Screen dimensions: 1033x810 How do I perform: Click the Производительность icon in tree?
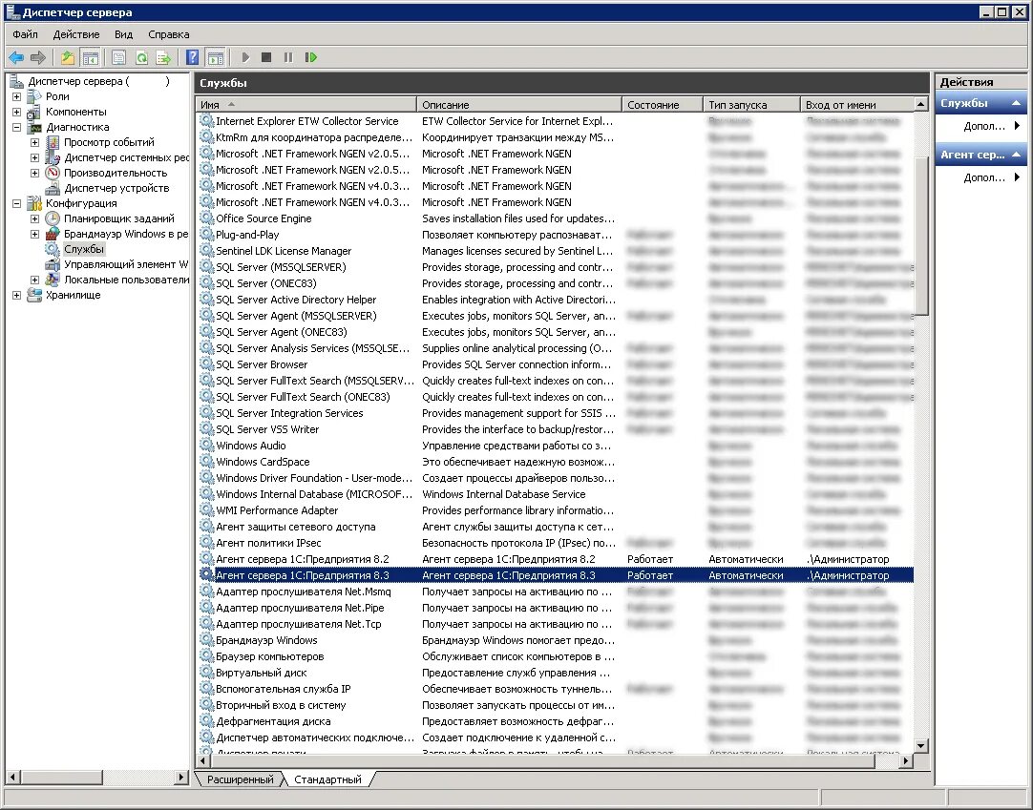click(53, 174)
